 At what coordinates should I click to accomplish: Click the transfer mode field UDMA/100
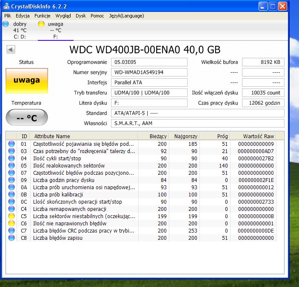(x=149, y=93)
